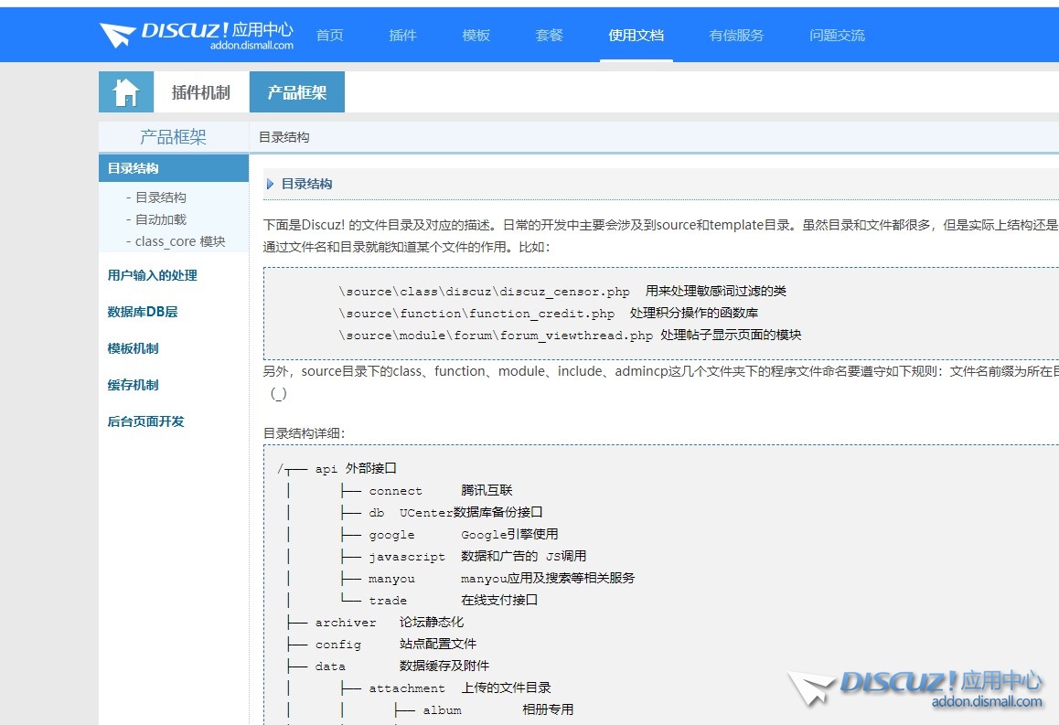Viewport: 1059px width, 725px height.
Task: Click the 目录结构详细: label
Action: (304, 432)
